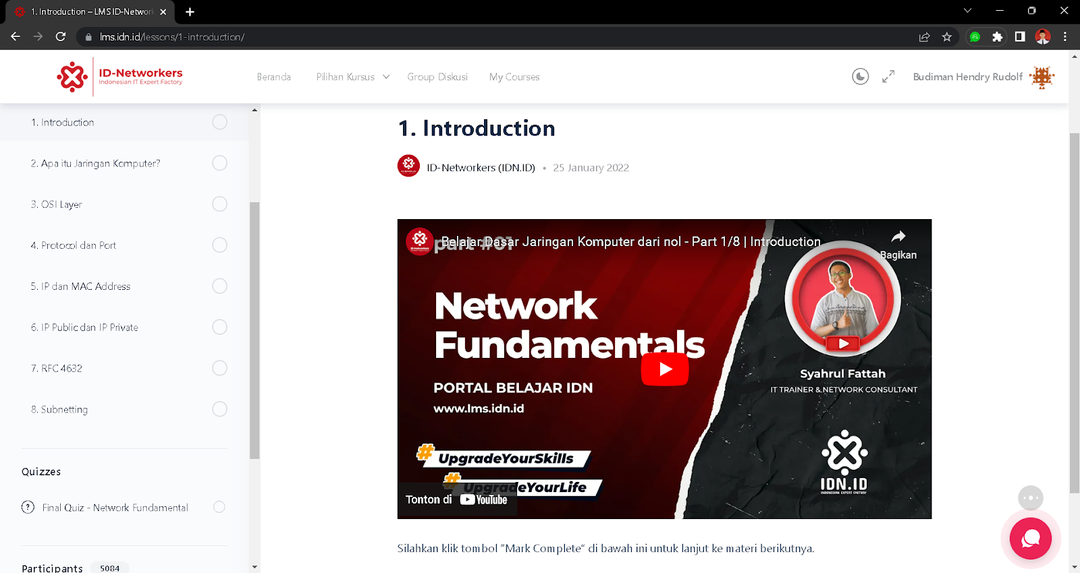This screenshot has height=573, width=1080.
Task: Click the quiz question mark icon
Action: pyautogui.click(x=28, y=507)
